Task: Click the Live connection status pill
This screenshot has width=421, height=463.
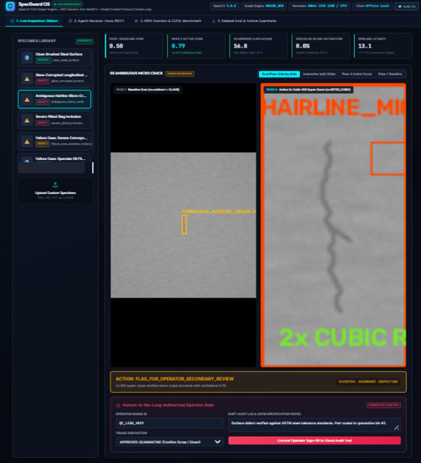Action: [x=67, y=4]
